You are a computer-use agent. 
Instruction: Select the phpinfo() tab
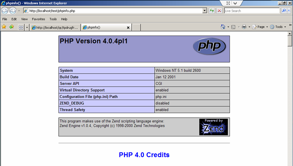coord(105,27)
